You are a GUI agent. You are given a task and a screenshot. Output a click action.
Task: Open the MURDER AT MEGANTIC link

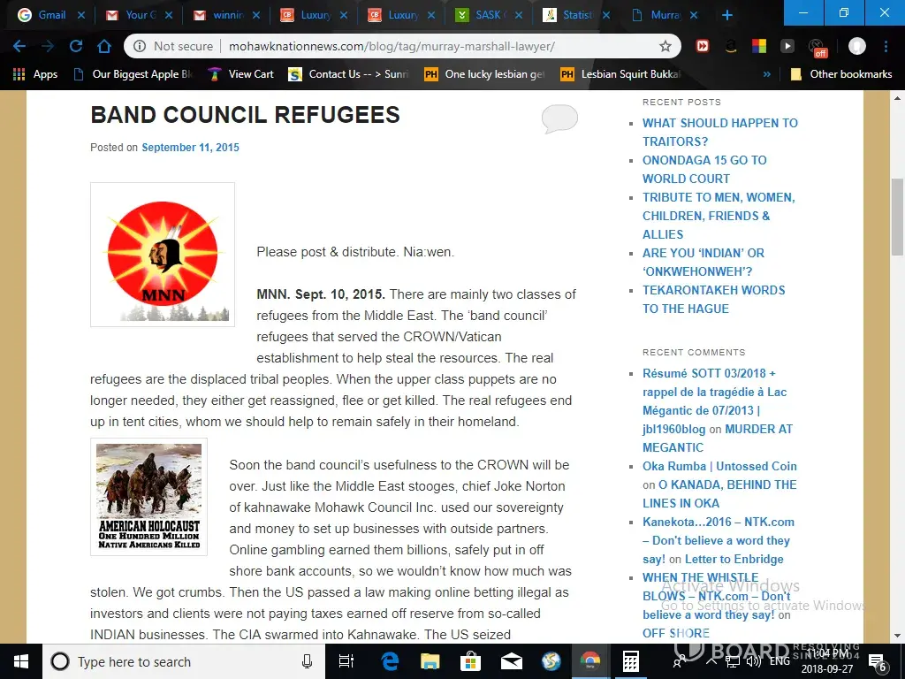(x=718, y=439)
